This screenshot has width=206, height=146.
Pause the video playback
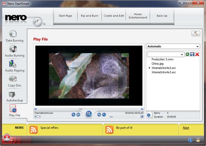click(89, 114)
